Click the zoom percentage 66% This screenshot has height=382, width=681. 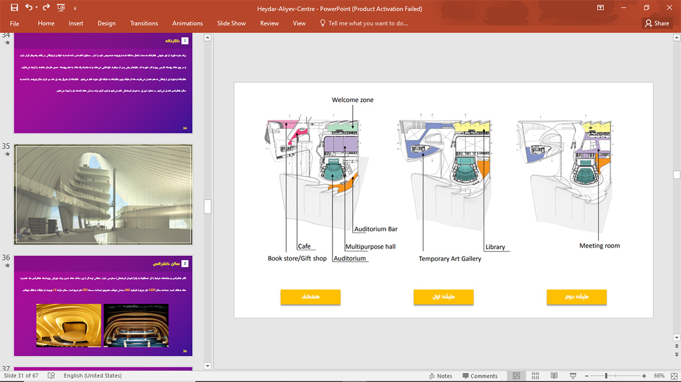[659, 376]
